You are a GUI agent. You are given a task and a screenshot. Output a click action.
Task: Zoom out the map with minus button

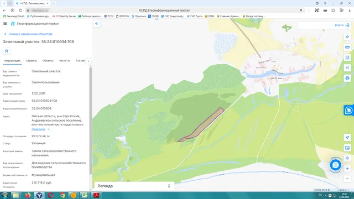[347, 179]
